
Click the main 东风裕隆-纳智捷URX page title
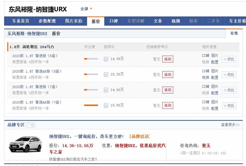point(38,10)
